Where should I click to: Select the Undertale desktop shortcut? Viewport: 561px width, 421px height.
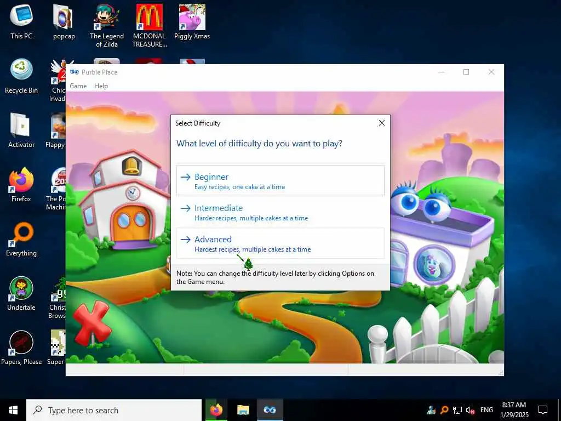(x=21, y=293)
